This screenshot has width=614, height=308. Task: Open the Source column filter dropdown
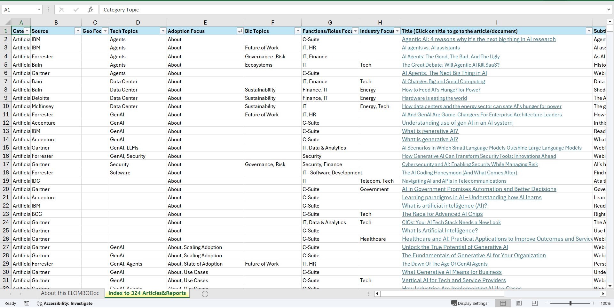[x=78, y=31]
